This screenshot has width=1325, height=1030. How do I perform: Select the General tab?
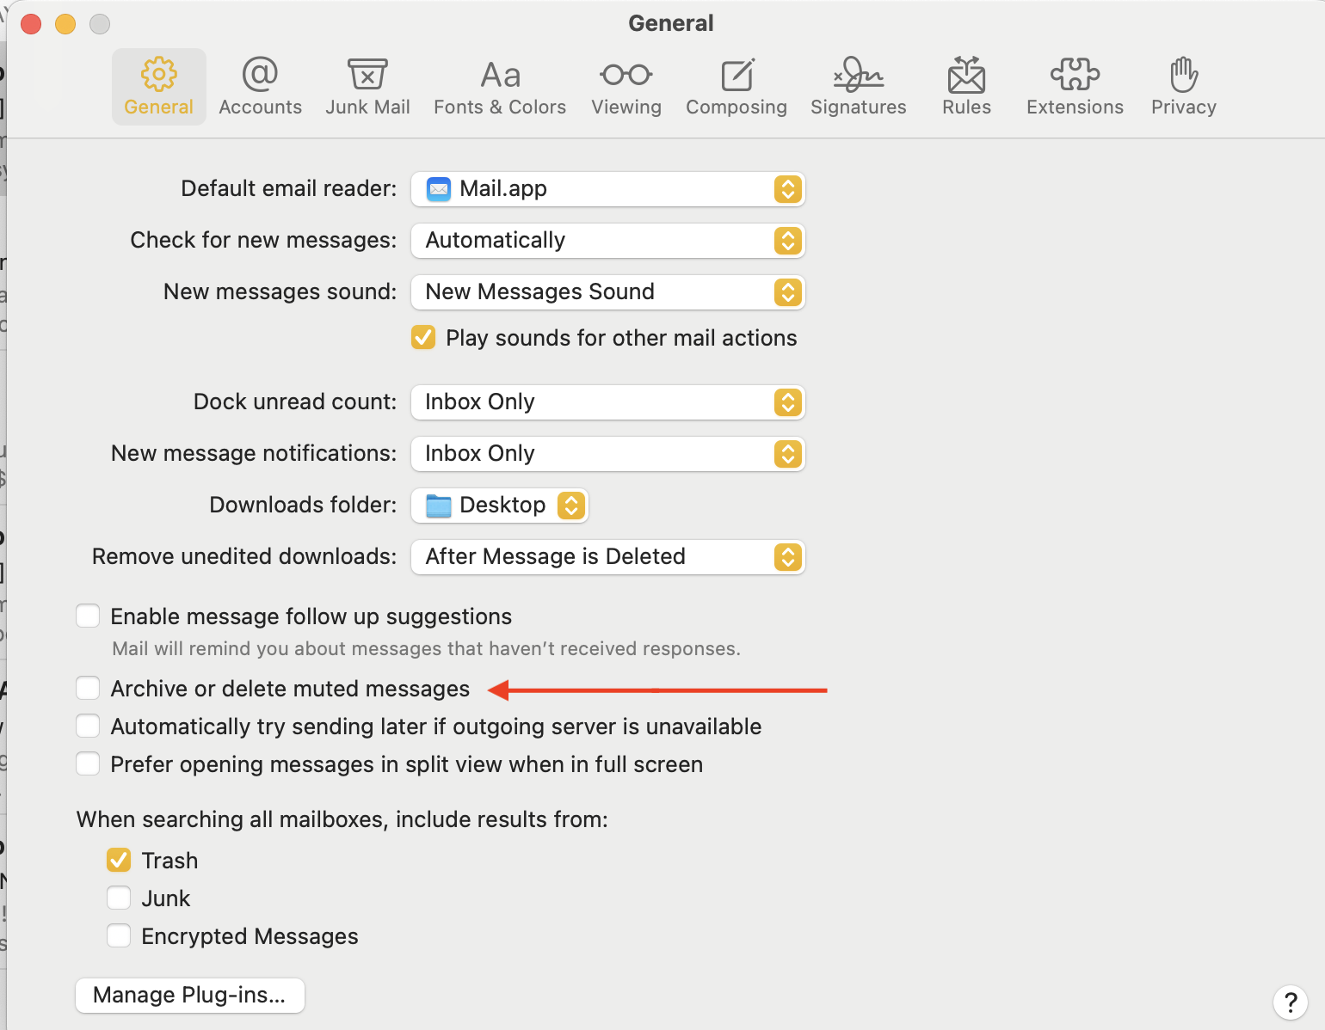[x=159, y=86]
